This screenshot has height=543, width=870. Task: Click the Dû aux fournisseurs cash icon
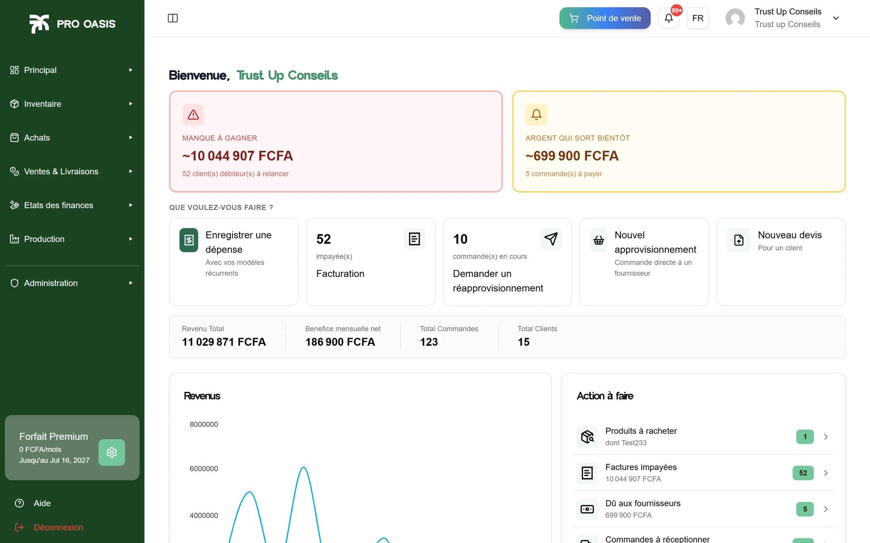[x=587, y=509]
